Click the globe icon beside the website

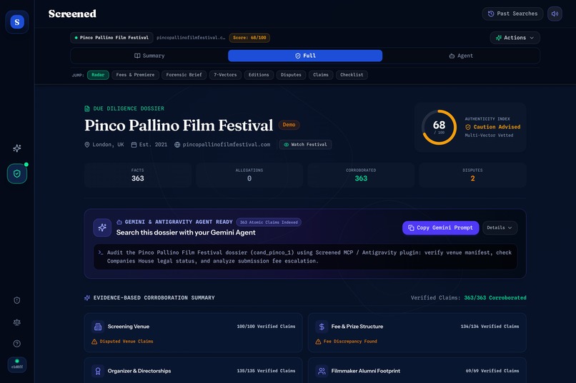[177, 145]
